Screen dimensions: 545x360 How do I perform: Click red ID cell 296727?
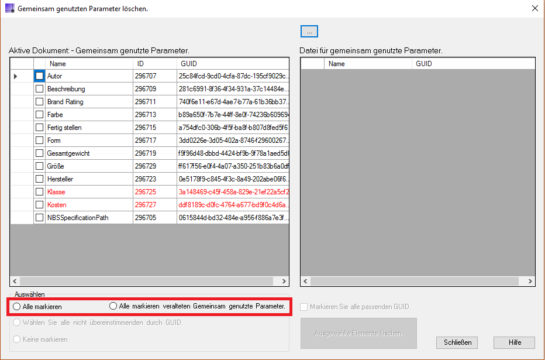(x=155, y=204)
